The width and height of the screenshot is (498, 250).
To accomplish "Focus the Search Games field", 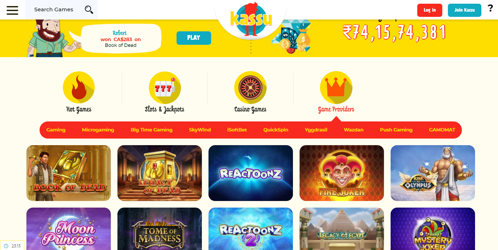I will (x=61, y=10).
